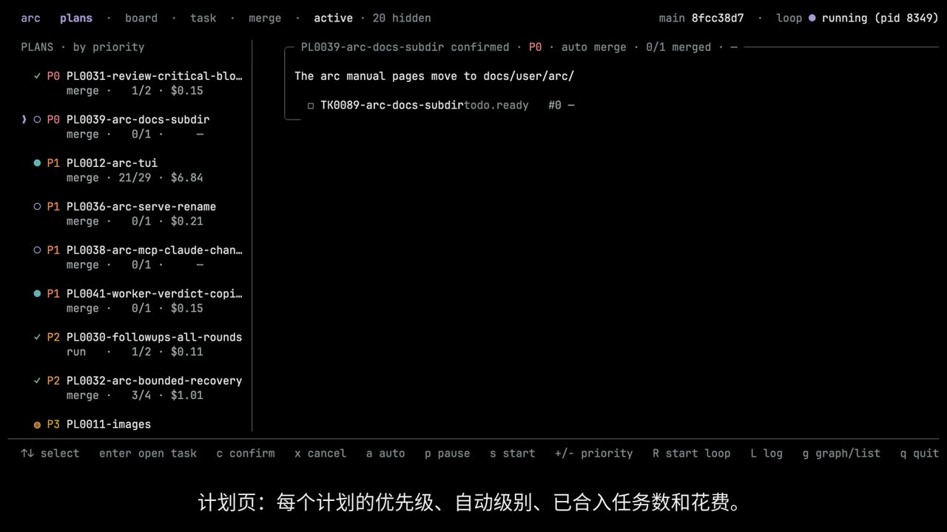947x532 pixels.
Task: Click the $0.21 cost value
Action: [x=186, y=222]
